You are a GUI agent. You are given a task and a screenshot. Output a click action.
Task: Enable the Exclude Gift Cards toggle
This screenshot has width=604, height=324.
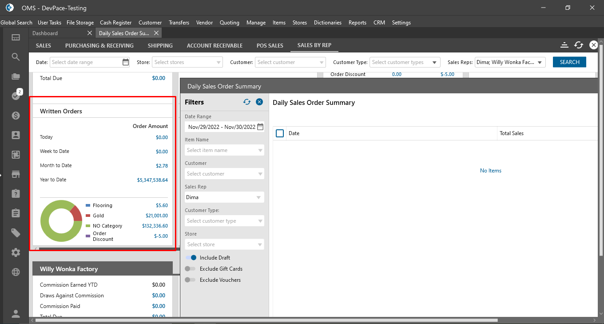click(190, 269)
